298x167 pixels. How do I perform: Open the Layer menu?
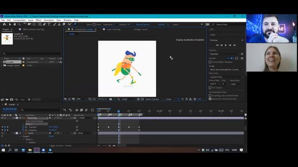31,20
